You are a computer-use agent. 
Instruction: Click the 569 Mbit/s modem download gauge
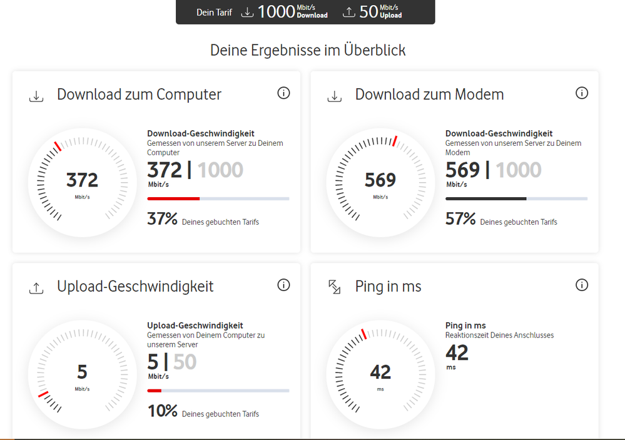click(x=380, y=182)
